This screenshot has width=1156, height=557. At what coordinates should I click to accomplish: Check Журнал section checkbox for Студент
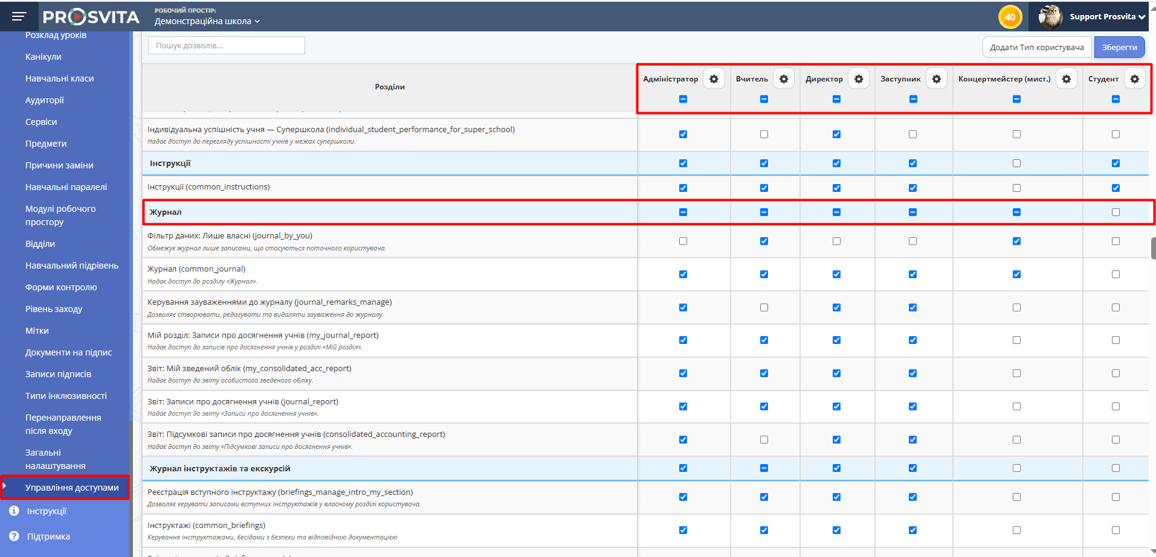click(1116, 212)
